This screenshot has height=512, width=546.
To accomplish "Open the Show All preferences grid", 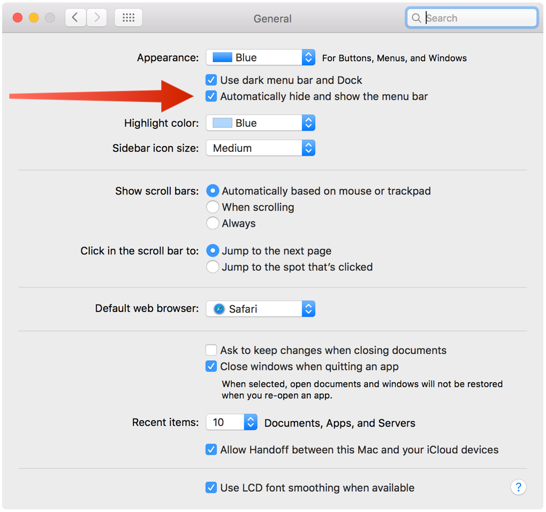I will [128, 18].
